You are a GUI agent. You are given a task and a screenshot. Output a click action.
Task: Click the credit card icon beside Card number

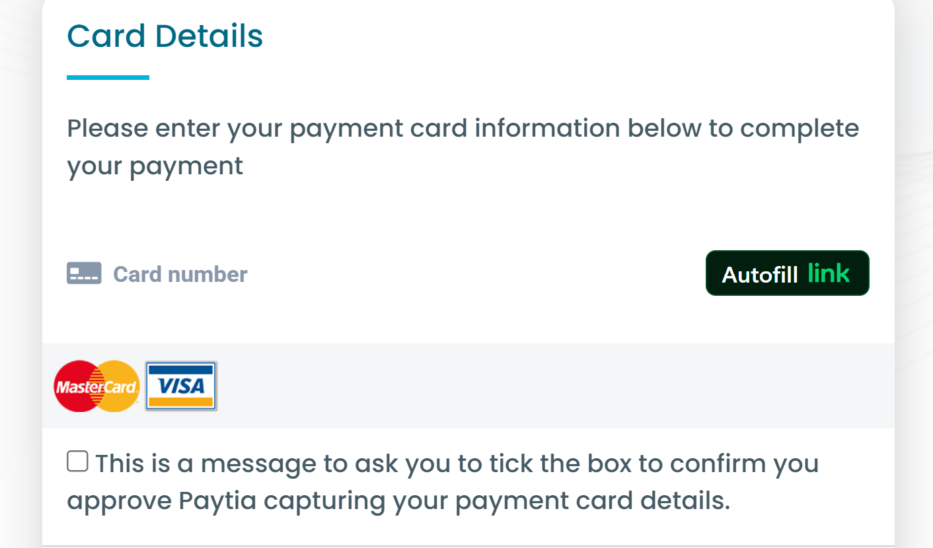(x=84, y=273)
